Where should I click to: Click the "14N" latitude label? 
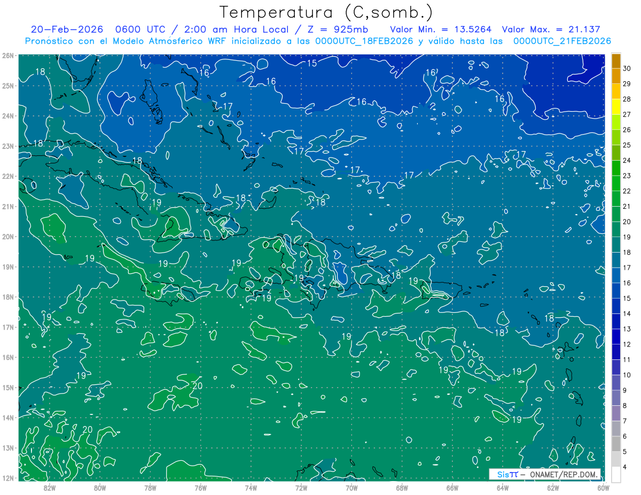pos(7,418)
